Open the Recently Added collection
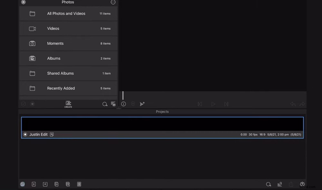This screenshot has height=190, width=322. click(x=68, y=88)
